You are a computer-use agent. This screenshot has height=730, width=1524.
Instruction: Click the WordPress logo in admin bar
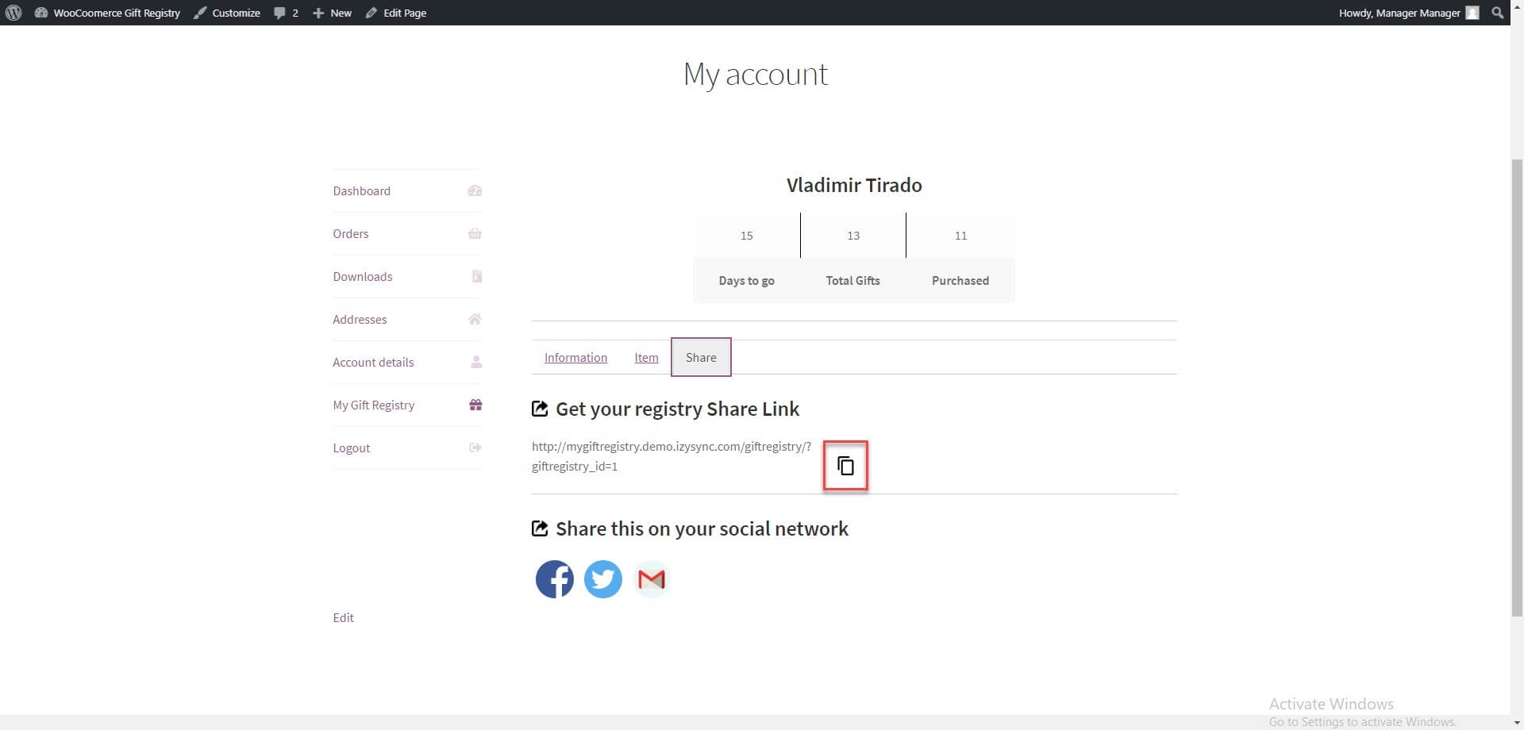point(13,13)
